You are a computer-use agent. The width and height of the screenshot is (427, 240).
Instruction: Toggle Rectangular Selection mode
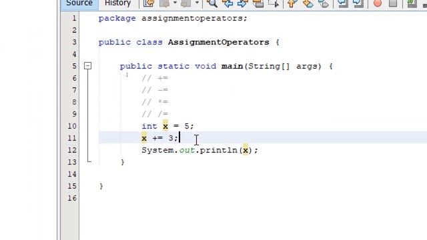coord(274,3)
